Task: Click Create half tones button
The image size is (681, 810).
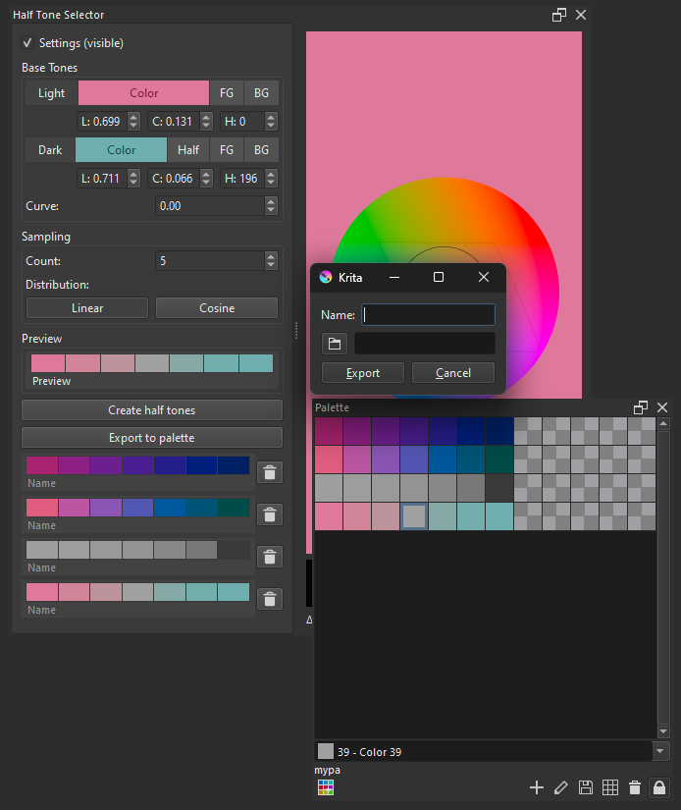Action: click(x=152, y=410)
